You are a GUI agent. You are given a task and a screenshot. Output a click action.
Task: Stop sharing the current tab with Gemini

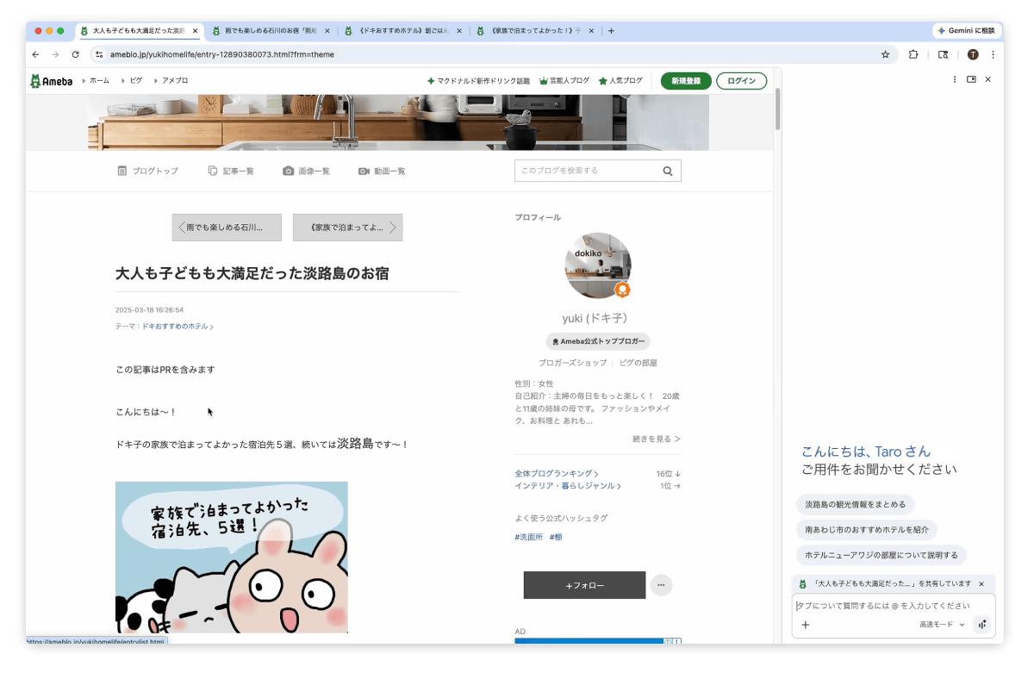coord(981,583)
